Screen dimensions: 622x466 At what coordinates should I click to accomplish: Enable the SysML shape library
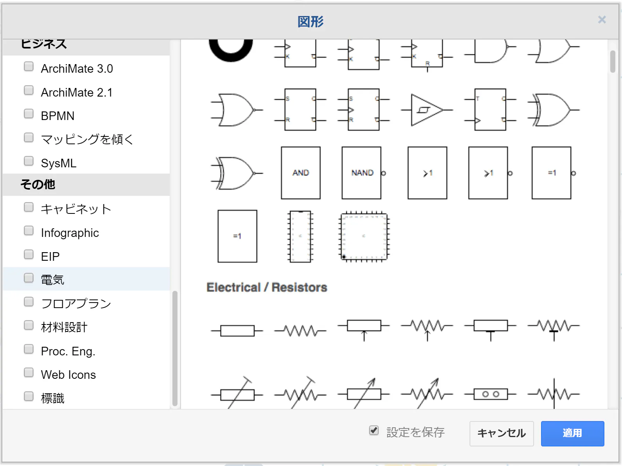tap(29, 161)
